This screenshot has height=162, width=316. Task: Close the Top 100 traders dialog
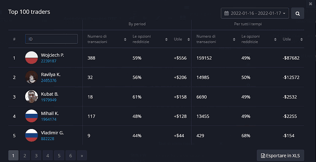[311, 4]
